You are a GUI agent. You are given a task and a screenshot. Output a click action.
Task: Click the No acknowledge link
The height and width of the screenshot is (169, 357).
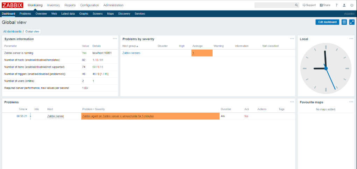(x=246, y=116)
